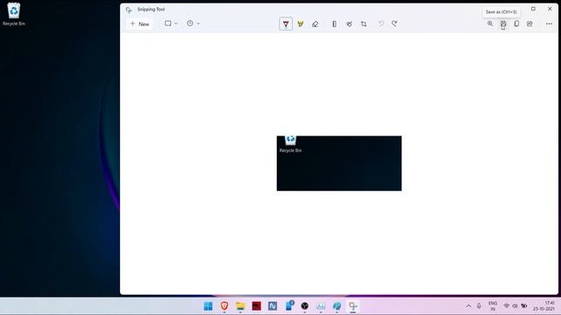
Task: Open network, volume and battery quick settings
Action: pyautogui.click(x=515, y=306)
